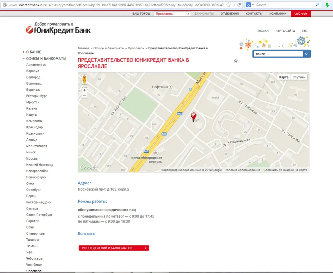Click the site поиск input field
This screenshot has width=333, height=273.
tap(278, 54)
